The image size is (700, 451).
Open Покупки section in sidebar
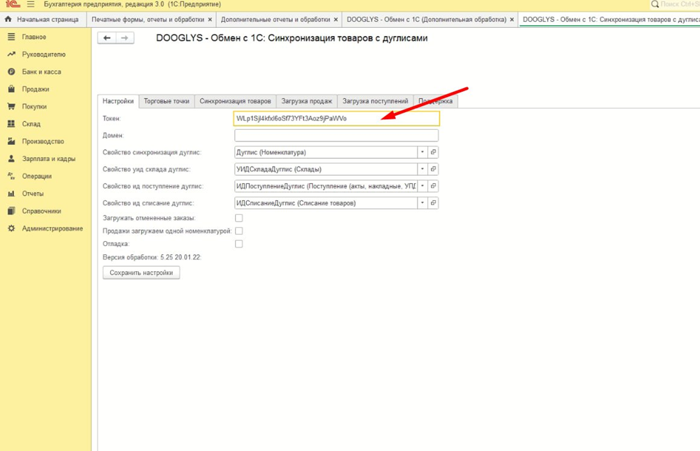[x=34, y=107]
